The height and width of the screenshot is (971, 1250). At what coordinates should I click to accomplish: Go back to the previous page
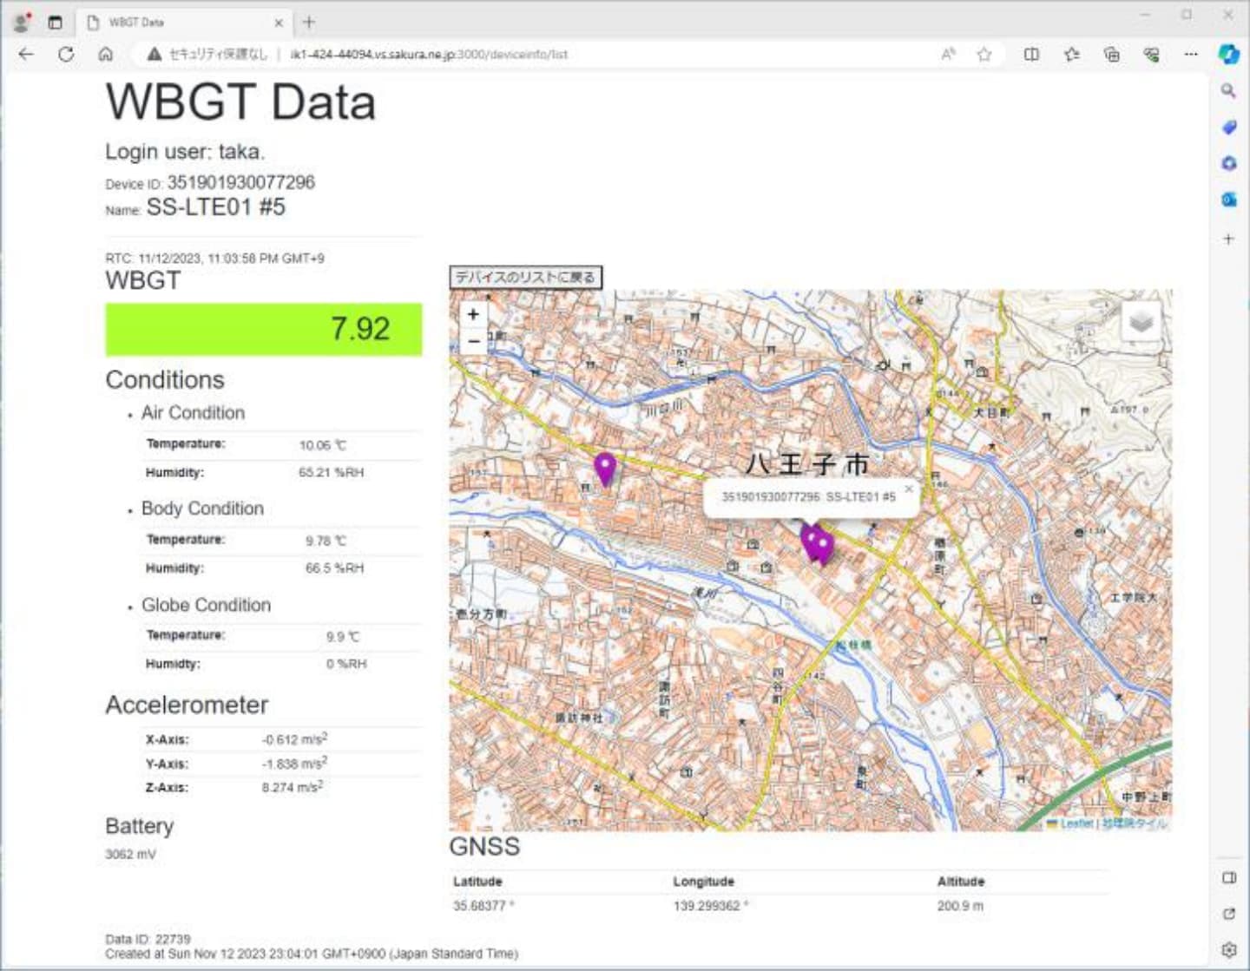click(26, 54)
